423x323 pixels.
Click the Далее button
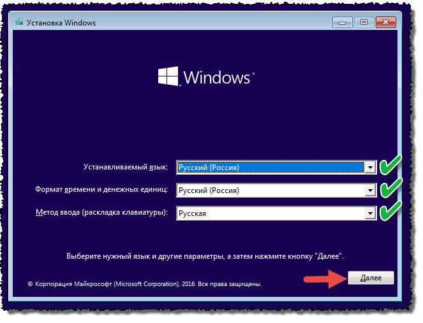click(x=371, y=278)
